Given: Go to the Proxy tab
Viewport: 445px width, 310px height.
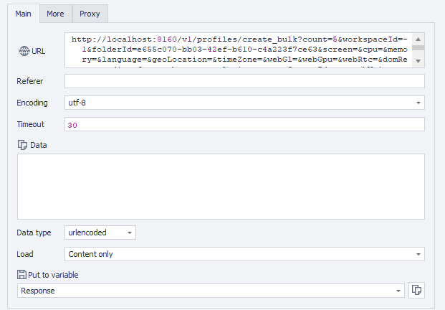Looking at the screenshot, I should [x=90, y=14].
